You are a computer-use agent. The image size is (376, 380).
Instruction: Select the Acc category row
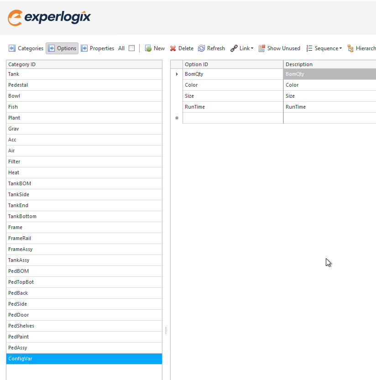[84, 140]
